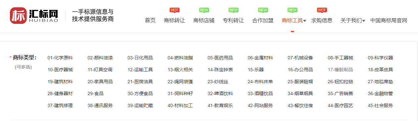
Task: Select 32-啤酒饮料 category
Action: (220, 93)
